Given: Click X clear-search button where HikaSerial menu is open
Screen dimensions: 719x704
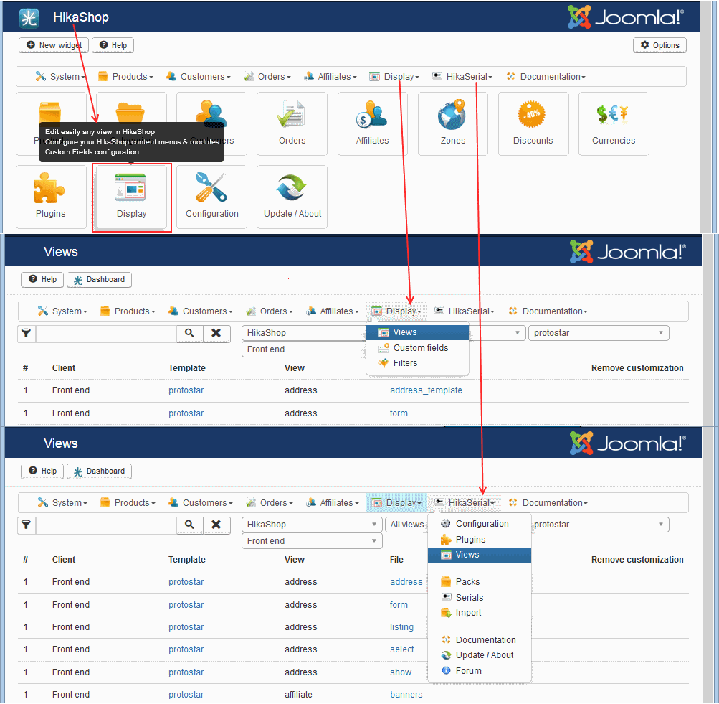Looking at the screenshot, I should [x=216, y=525].
